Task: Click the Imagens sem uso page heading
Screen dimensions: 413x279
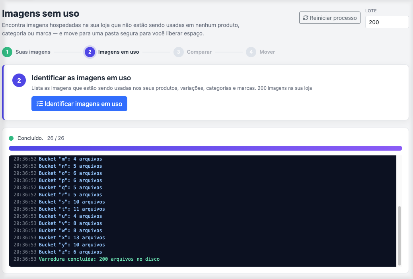Action: [x=41, y=14]
